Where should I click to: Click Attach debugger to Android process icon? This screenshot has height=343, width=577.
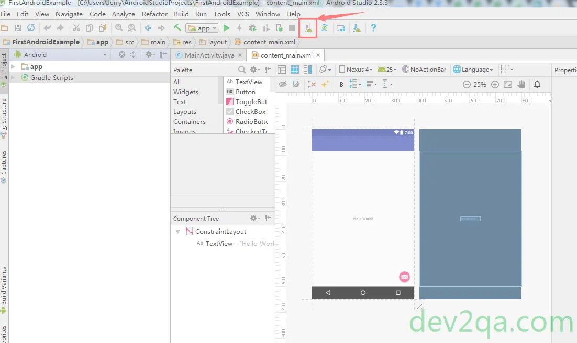coord(279,28)
